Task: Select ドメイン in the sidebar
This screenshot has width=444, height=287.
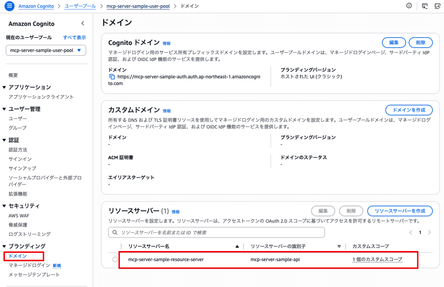Action: pos(18,256)
